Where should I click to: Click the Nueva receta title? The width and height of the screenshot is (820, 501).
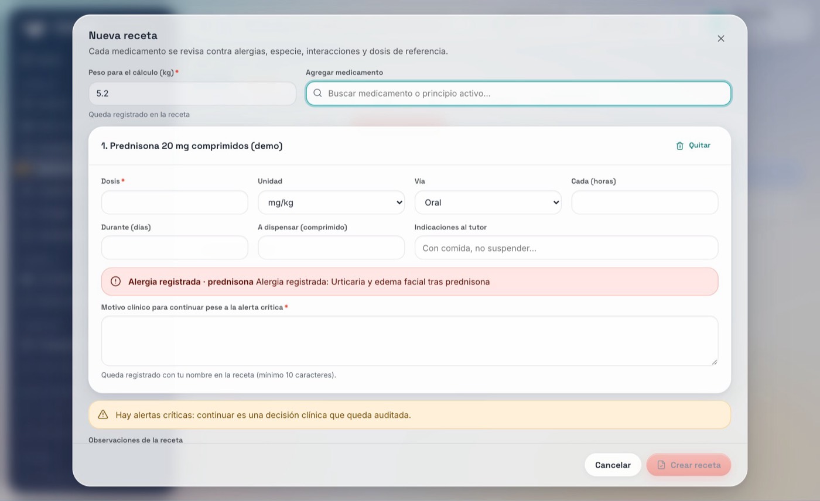pos(123,36)
